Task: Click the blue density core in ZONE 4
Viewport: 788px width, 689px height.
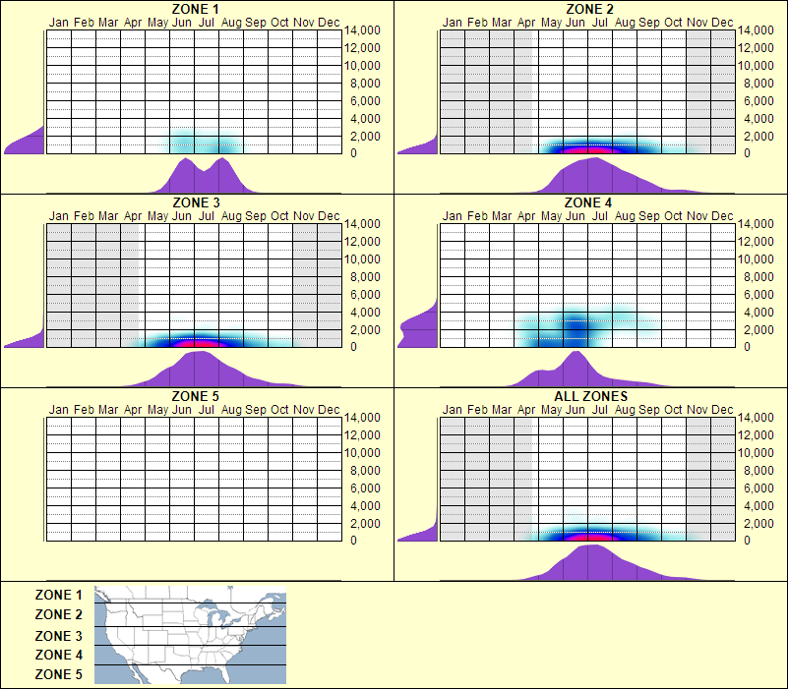Action: pos(576,324)
